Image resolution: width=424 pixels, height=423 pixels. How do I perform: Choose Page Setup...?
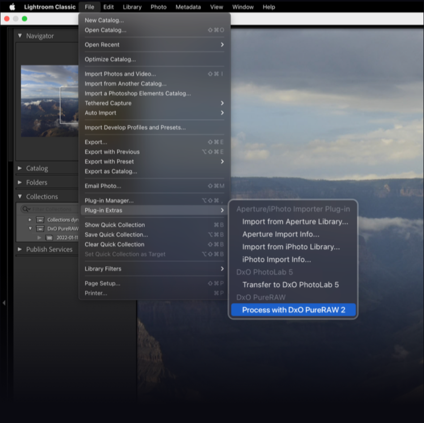point(154,283)
